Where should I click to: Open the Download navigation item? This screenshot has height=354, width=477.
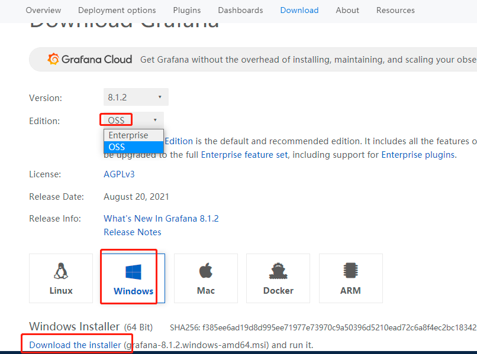click(x=299, y=10)
